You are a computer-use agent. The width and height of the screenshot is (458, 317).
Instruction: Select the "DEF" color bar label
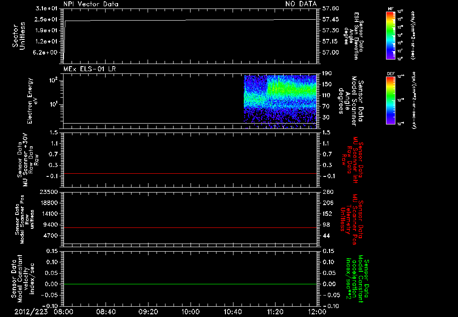pyautogui.click(x=391, y=74)
